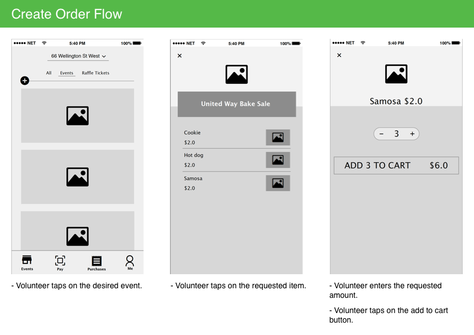Close the United Way Bake Sale screen
The image size is (474, 335).
point(179,56)
